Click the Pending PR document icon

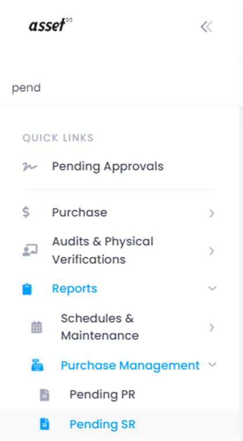(x=45, y=395)
